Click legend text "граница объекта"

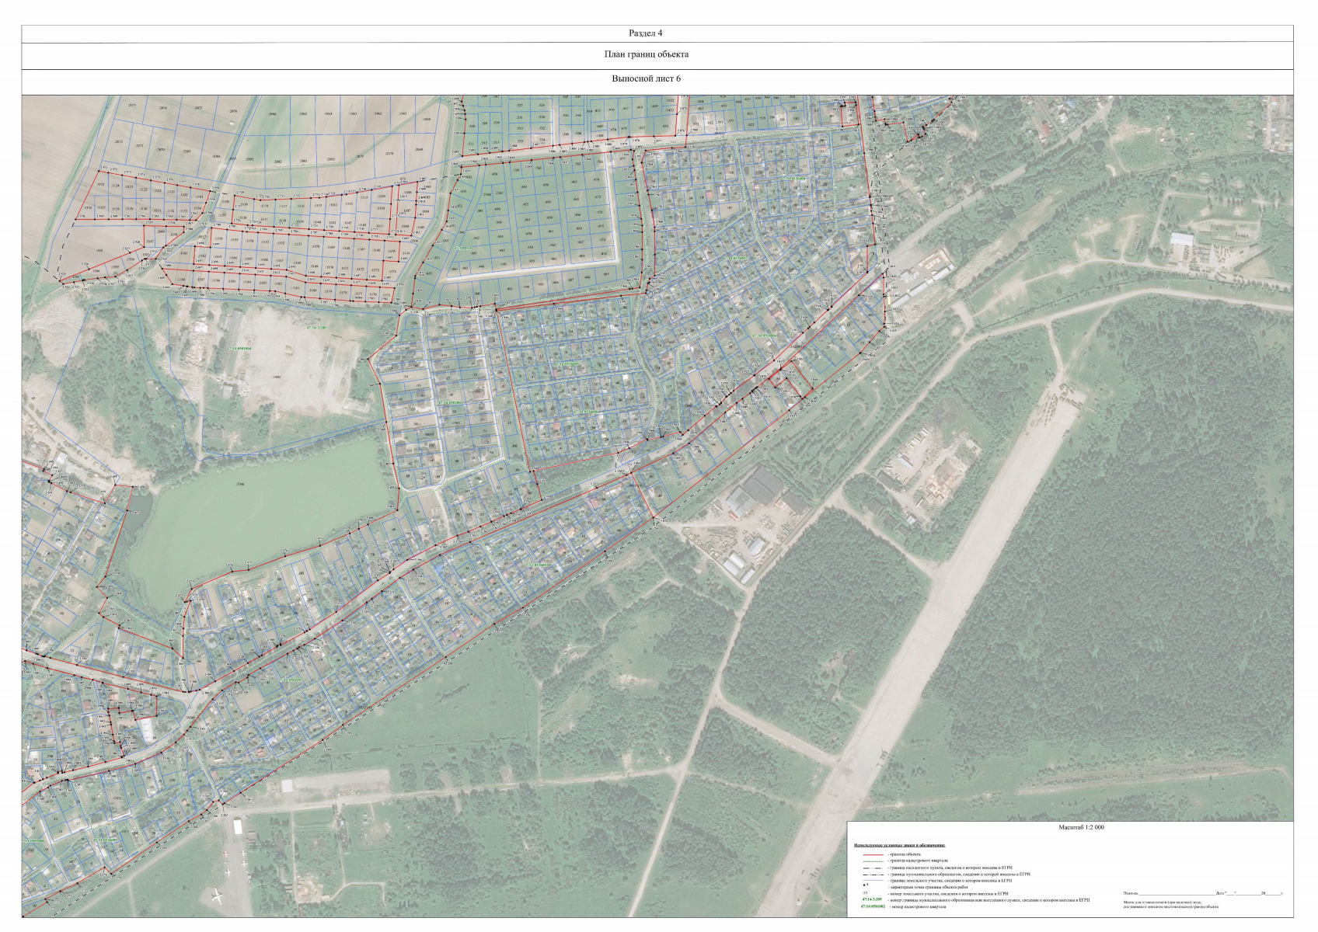[905, 854]
